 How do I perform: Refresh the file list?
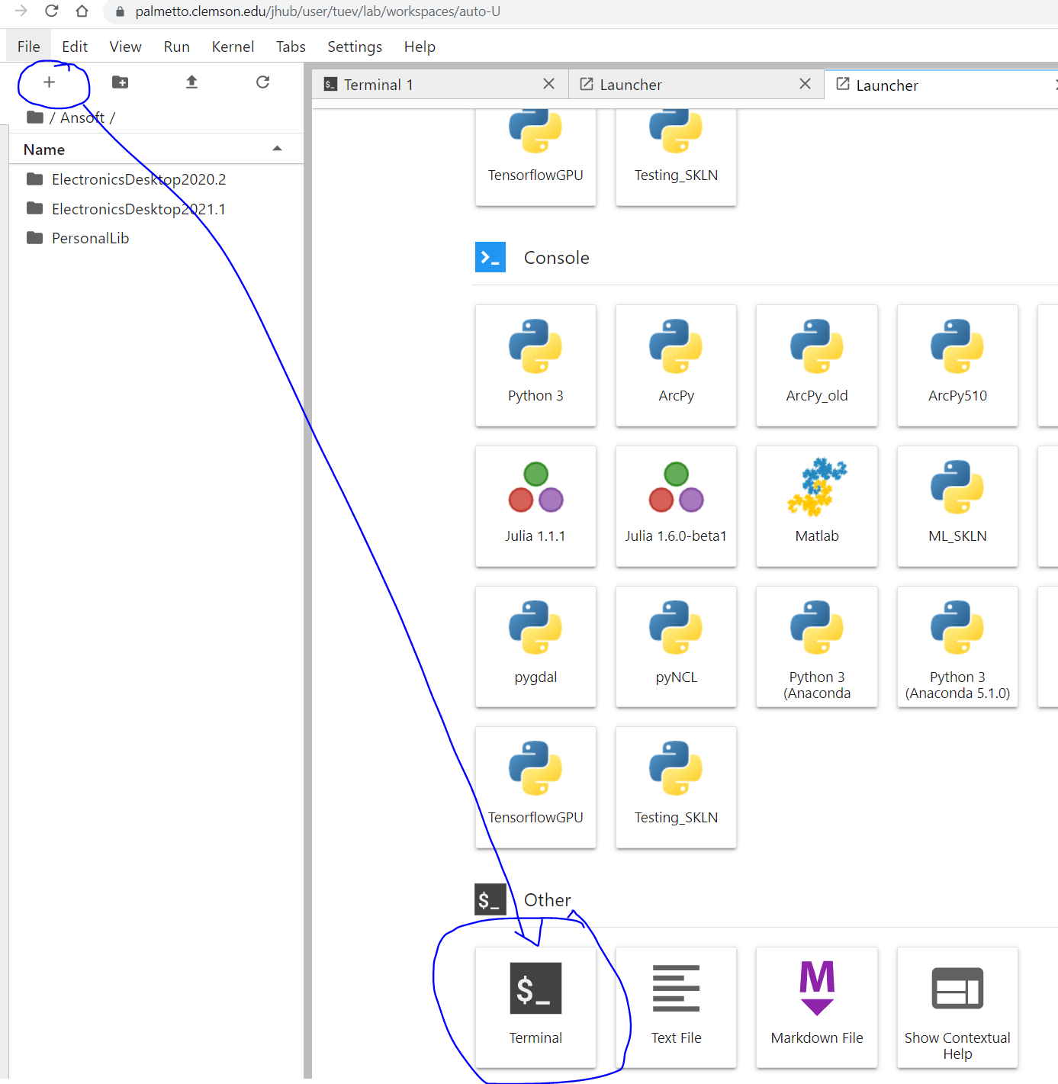point(262,82)
